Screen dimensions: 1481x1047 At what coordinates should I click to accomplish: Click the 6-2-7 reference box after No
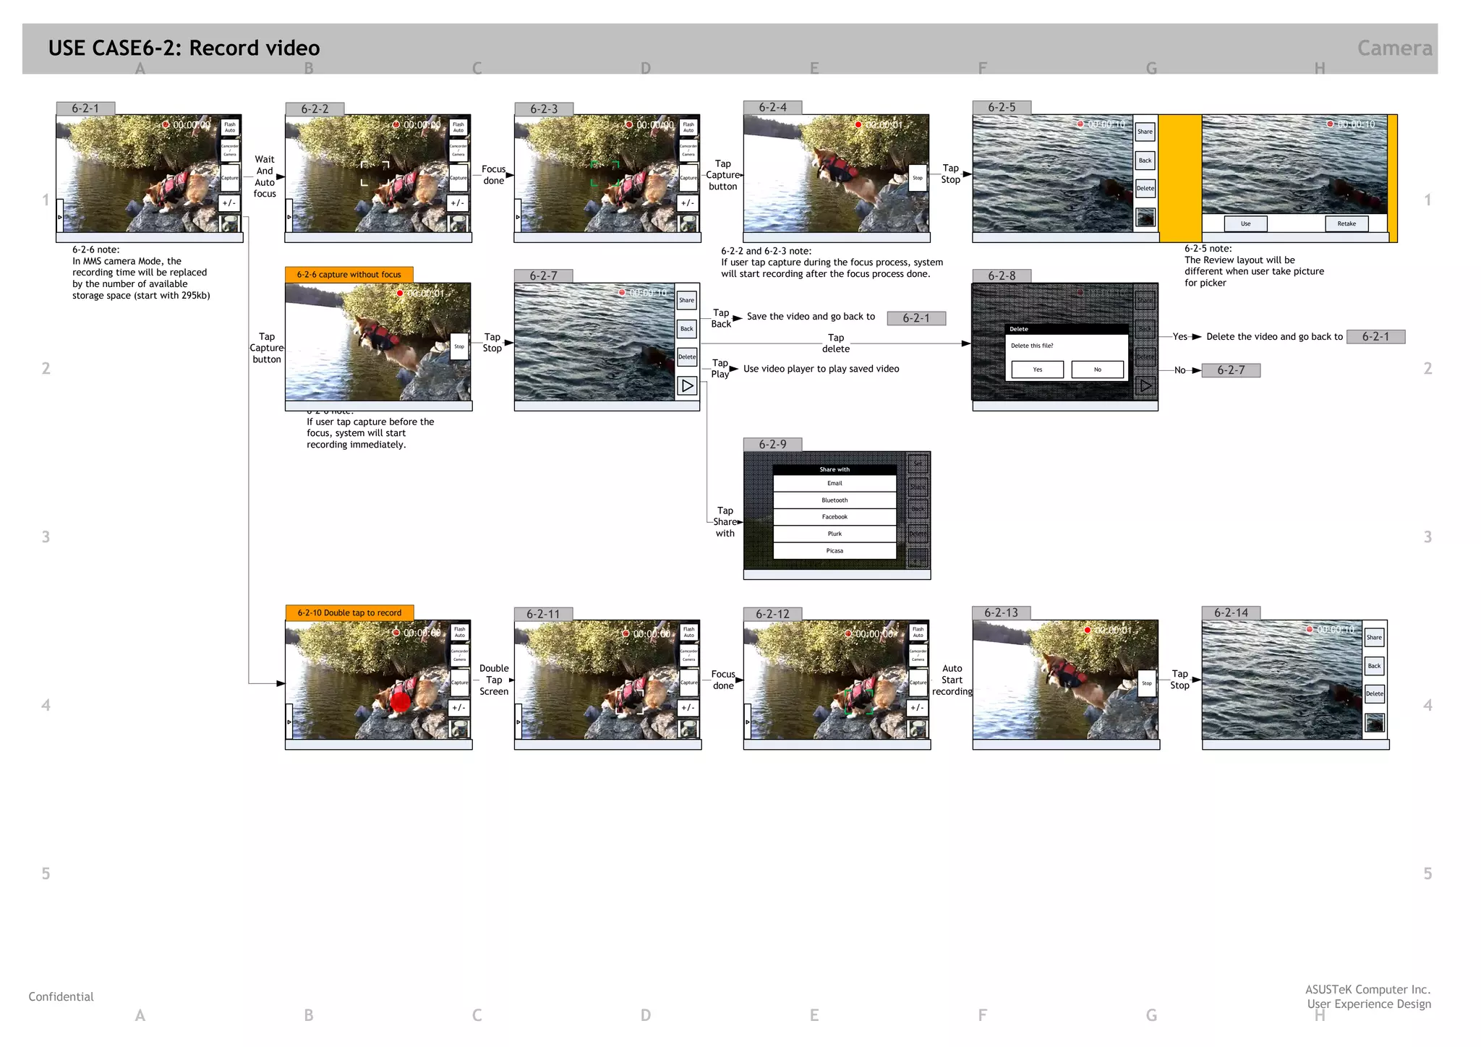pos(1231,370)
